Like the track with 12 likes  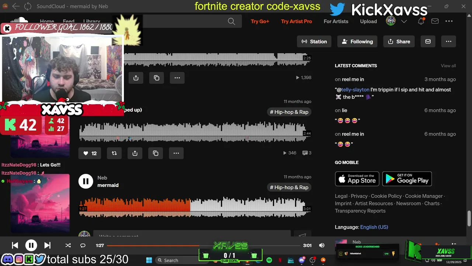(x=90, y=153)
